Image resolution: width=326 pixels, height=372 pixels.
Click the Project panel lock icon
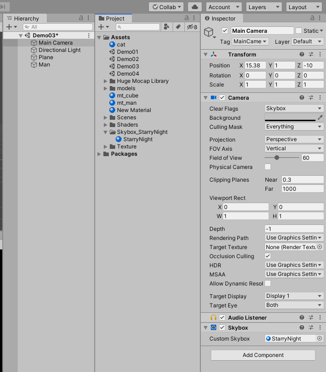[187, 18]
